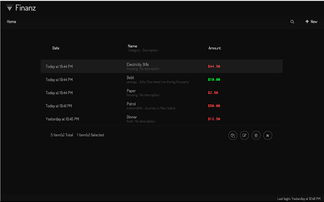324x202 pixels.
Task: Click the Yesterday at 10:45 PM date
Action: click(62, 119)
